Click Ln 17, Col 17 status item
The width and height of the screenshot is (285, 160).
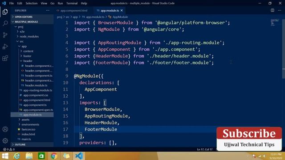205,149
